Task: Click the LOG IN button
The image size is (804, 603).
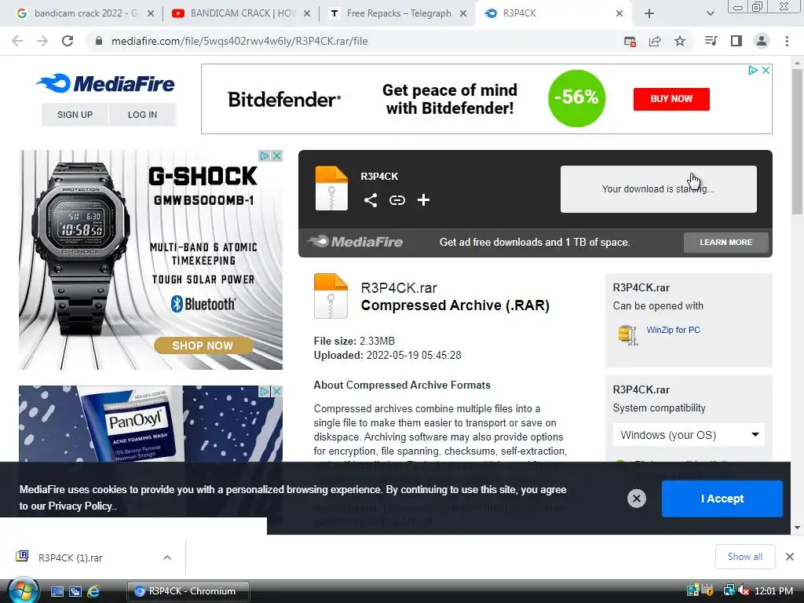Action: coord(143,115)
